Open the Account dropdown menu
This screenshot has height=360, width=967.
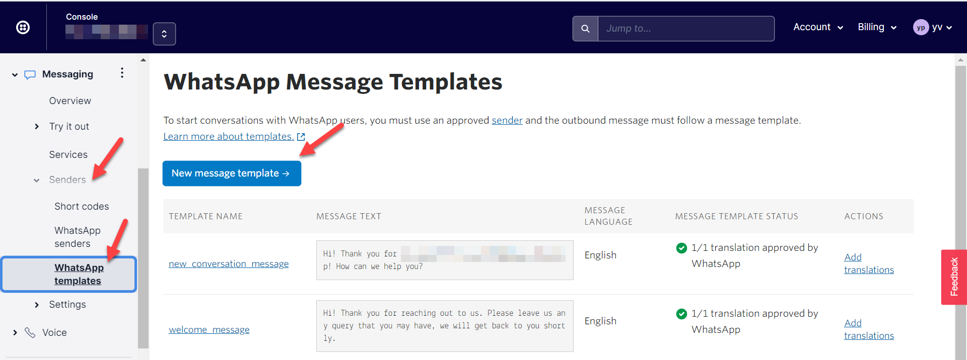click(818, 27)
